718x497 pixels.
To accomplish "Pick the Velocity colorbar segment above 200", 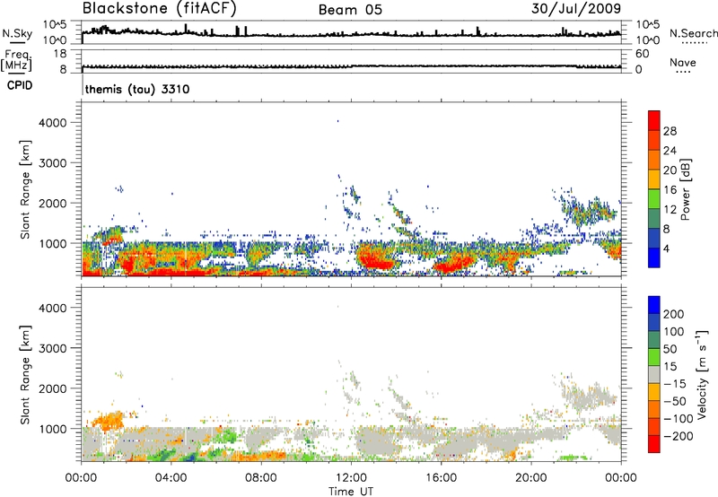I will click(654, 305).
